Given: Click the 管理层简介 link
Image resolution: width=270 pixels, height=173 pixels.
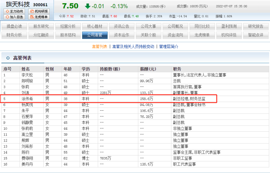Looking at the screenshot, I should [168, 47].
